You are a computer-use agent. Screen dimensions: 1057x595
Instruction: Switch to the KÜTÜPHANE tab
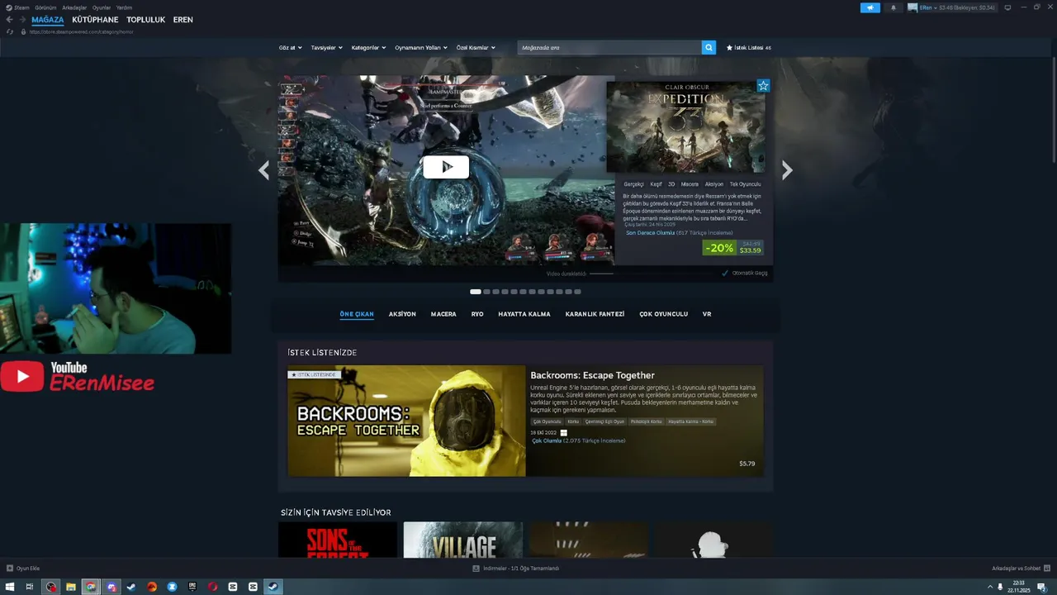pos(95,20)
